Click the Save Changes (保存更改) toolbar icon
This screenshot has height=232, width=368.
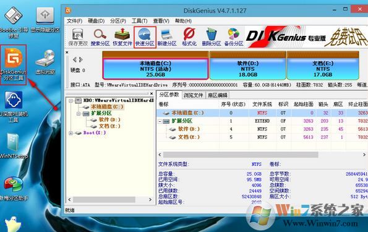(x=78, y=37)
